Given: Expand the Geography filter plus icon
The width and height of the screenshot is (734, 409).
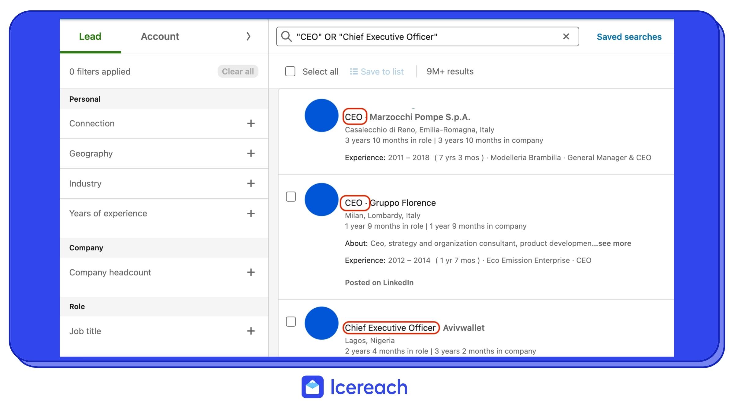Looking at the screenshot, I should (251, 153).
